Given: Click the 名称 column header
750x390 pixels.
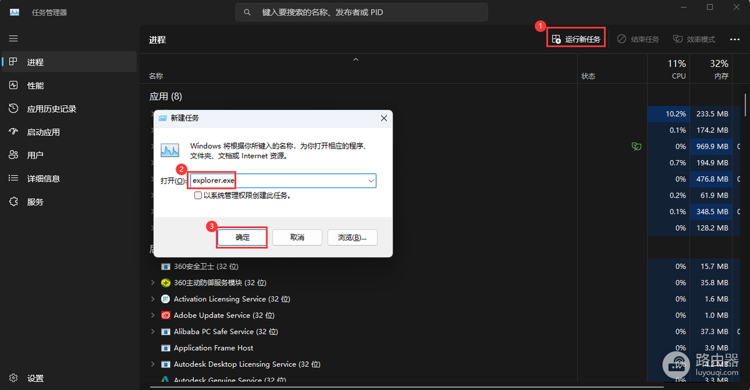Looking at the screenshot, I should point(156,76).
